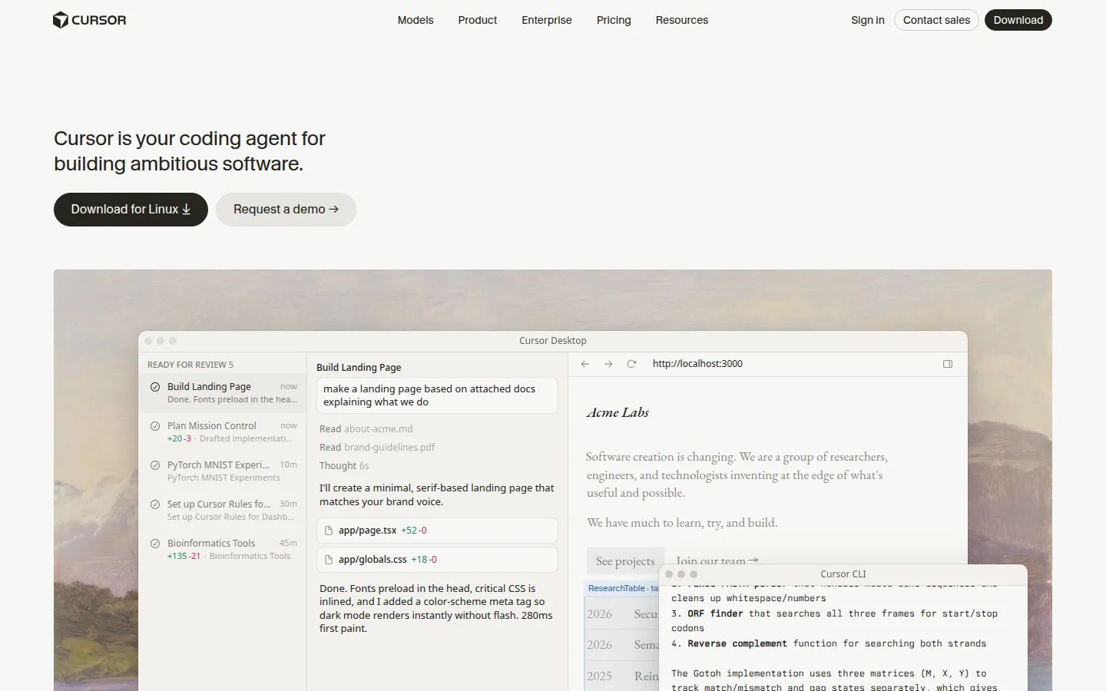Click the See projects button in the preview
The image size is (1106, 691).
coord(625,560)
